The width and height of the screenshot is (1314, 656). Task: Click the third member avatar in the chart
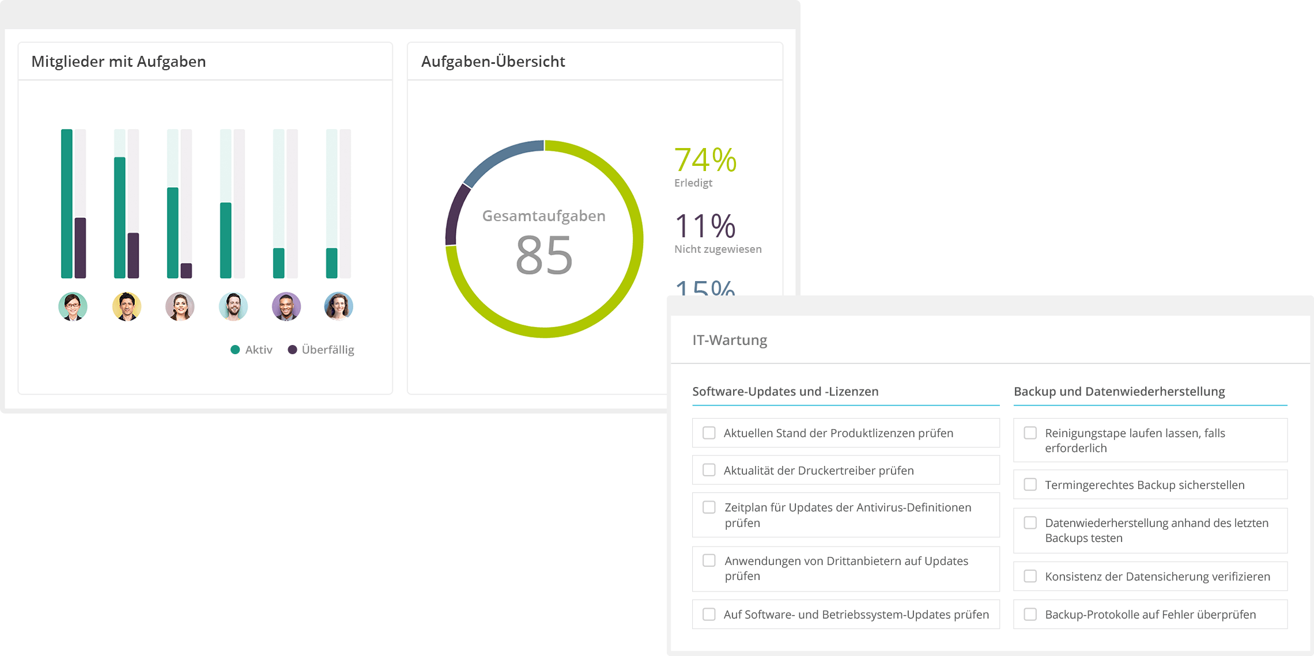tap(180, 306)
